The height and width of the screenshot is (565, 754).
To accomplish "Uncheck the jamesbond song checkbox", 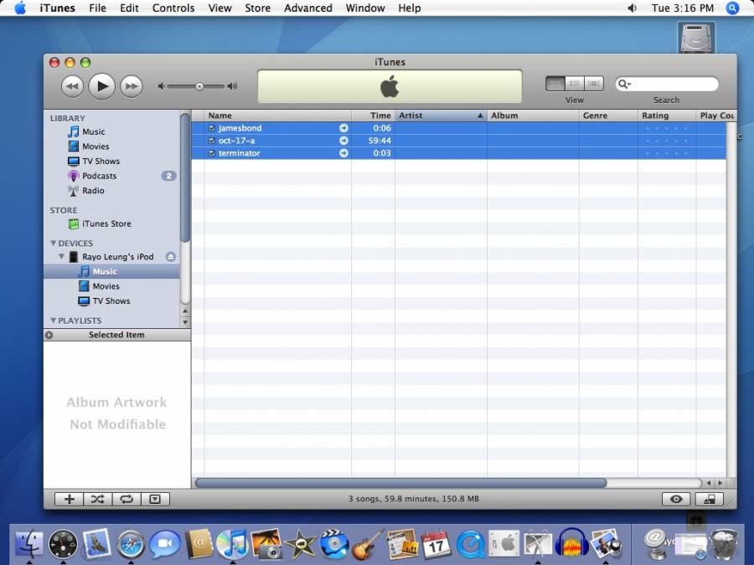I will click(212, 128).
